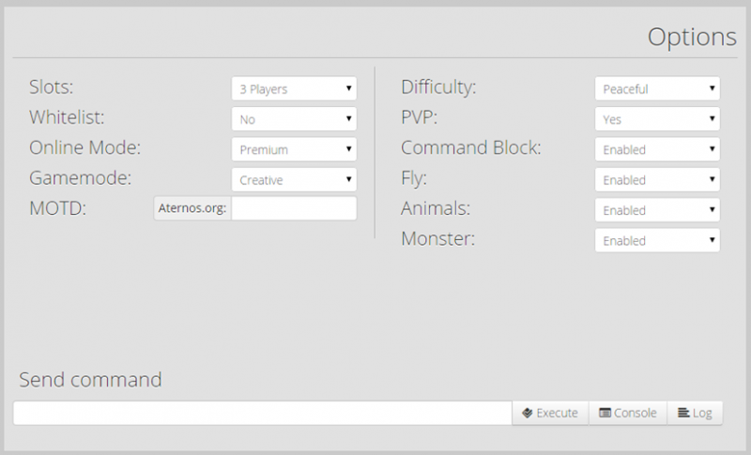Image resolution: width=751 pixels, height=455 pixels.
Task: Change the Fly setting dropdown
Action: (657, 179)
